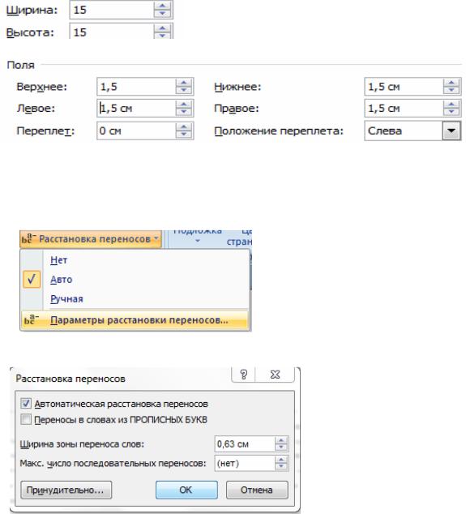The image size is (466, 514).
Task: Decrease the Нижнее margin with down arrow
Action: click(x=451, y=91)
